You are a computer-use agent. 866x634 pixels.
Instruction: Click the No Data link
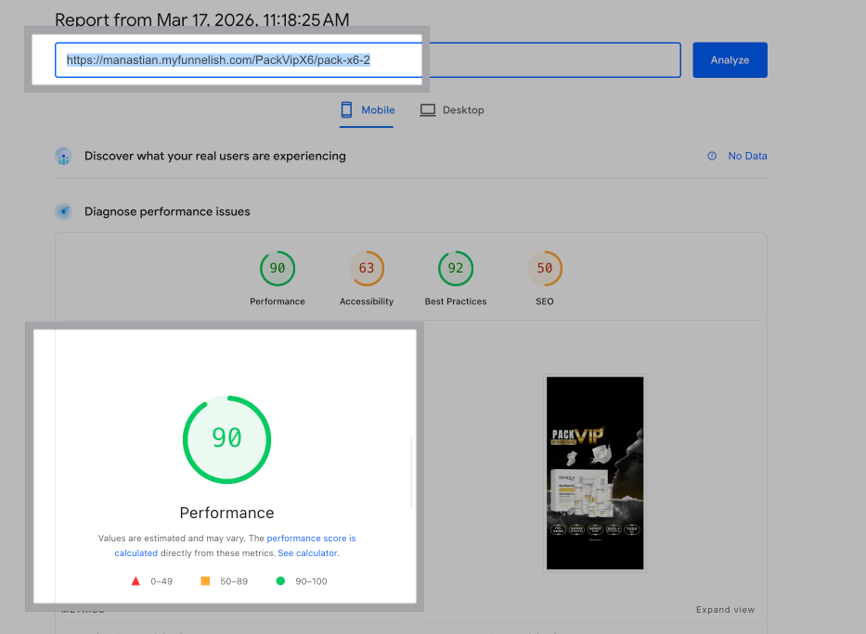pos(747,157)
